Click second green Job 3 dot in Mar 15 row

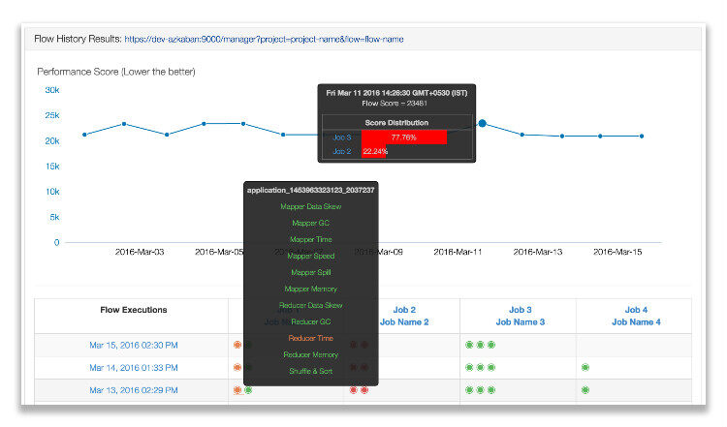point(481,345)
